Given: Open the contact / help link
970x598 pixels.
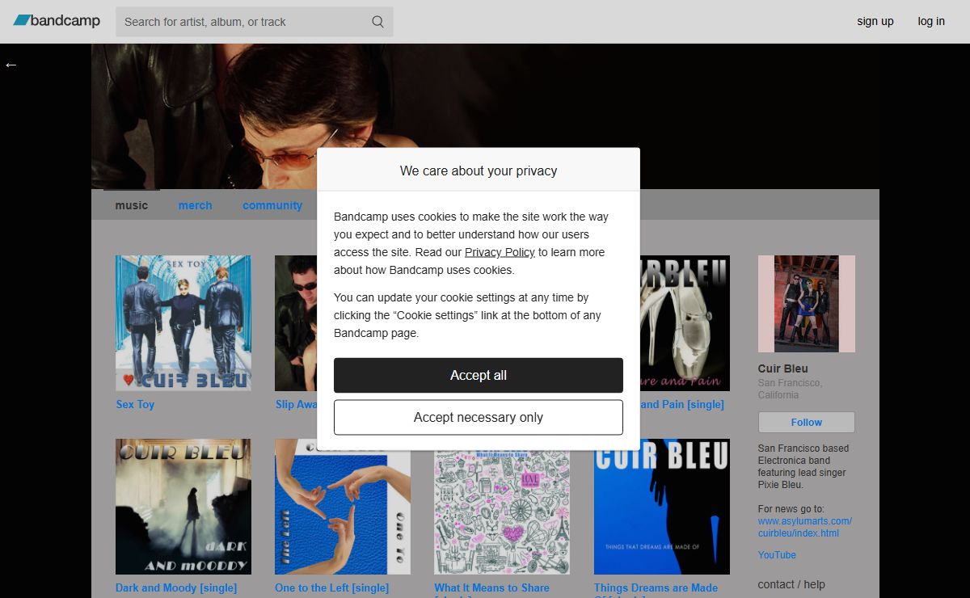Looking at the screenshot, I should click(x=791, y=584).
